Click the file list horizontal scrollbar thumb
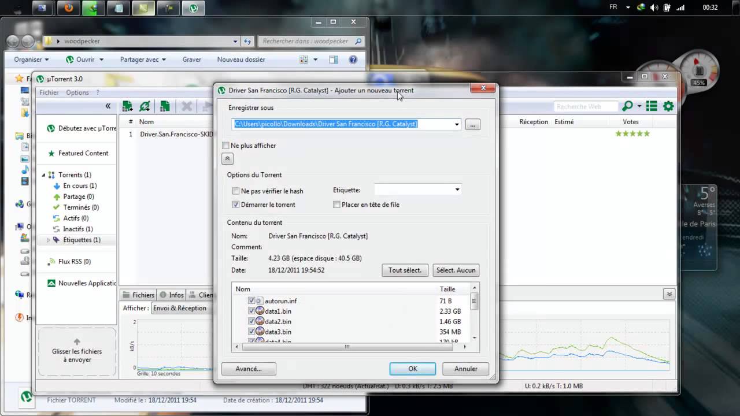The width and height of the screenshot is (740, 416). coord(347,347)
